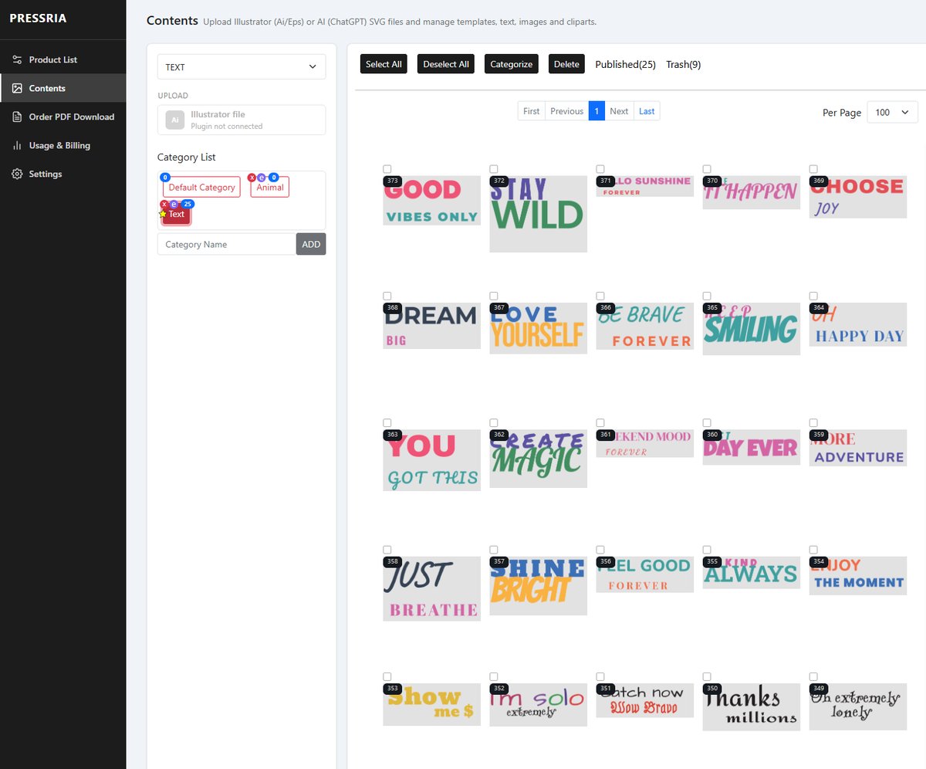Click the 367 ID badge on Love Yourself
926x769 pixels.
tap(499, 307)
